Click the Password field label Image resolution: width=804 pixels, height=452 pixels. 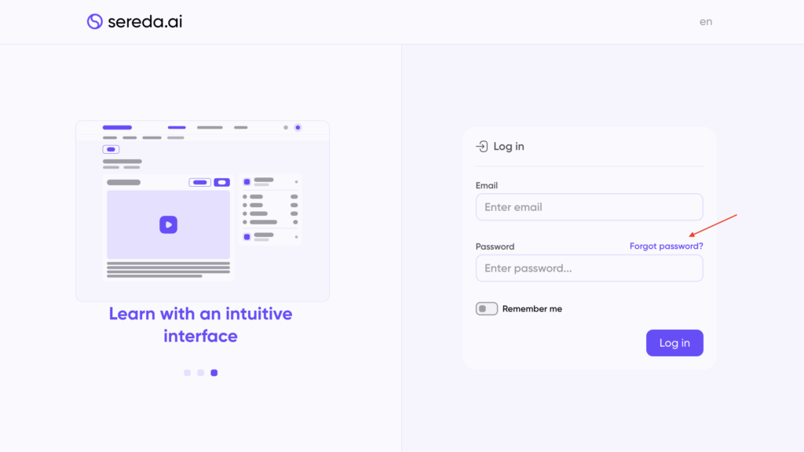(x=495, y=246)
